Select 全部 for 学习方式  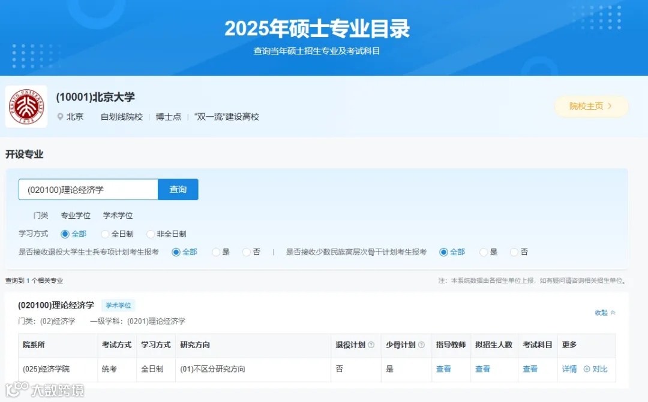click(x=74, y=234)
